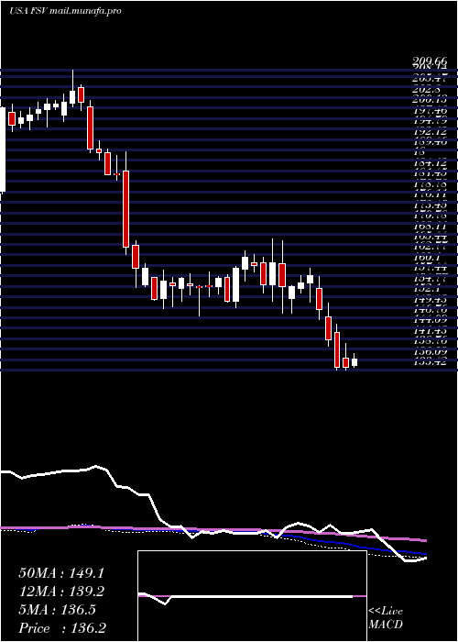Click the 192.12 price axis label
The height and width of the screenshot is (642, 458).
(430, 132)
